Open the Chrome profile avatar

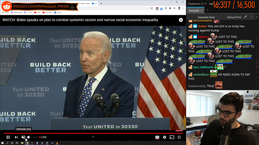coord(179,8)
